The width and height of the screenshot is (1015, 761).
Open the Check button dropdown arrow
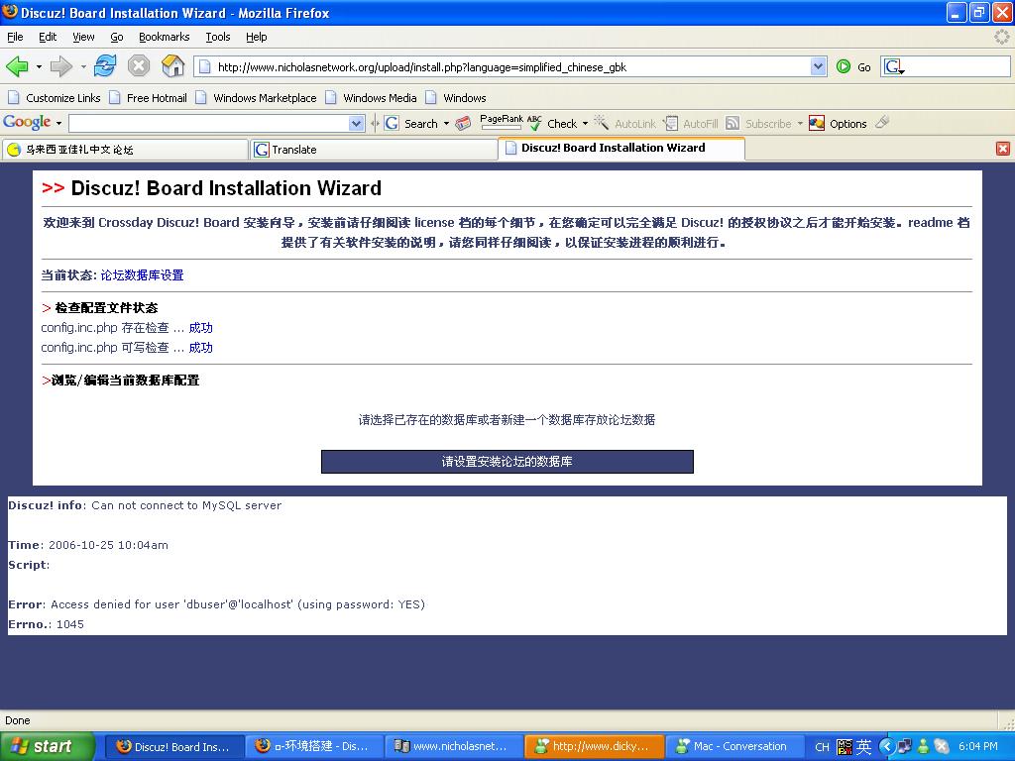(585, 123)
